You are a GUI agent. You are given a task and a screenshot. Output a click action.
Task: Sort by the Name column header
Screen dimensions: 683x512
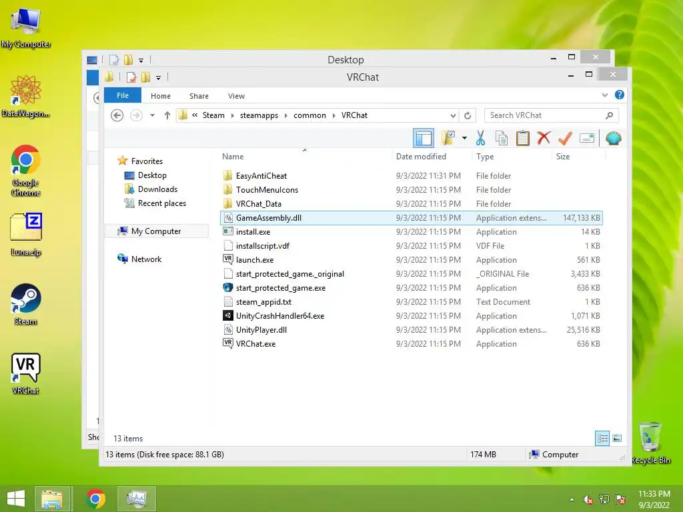tap(233, 156)
